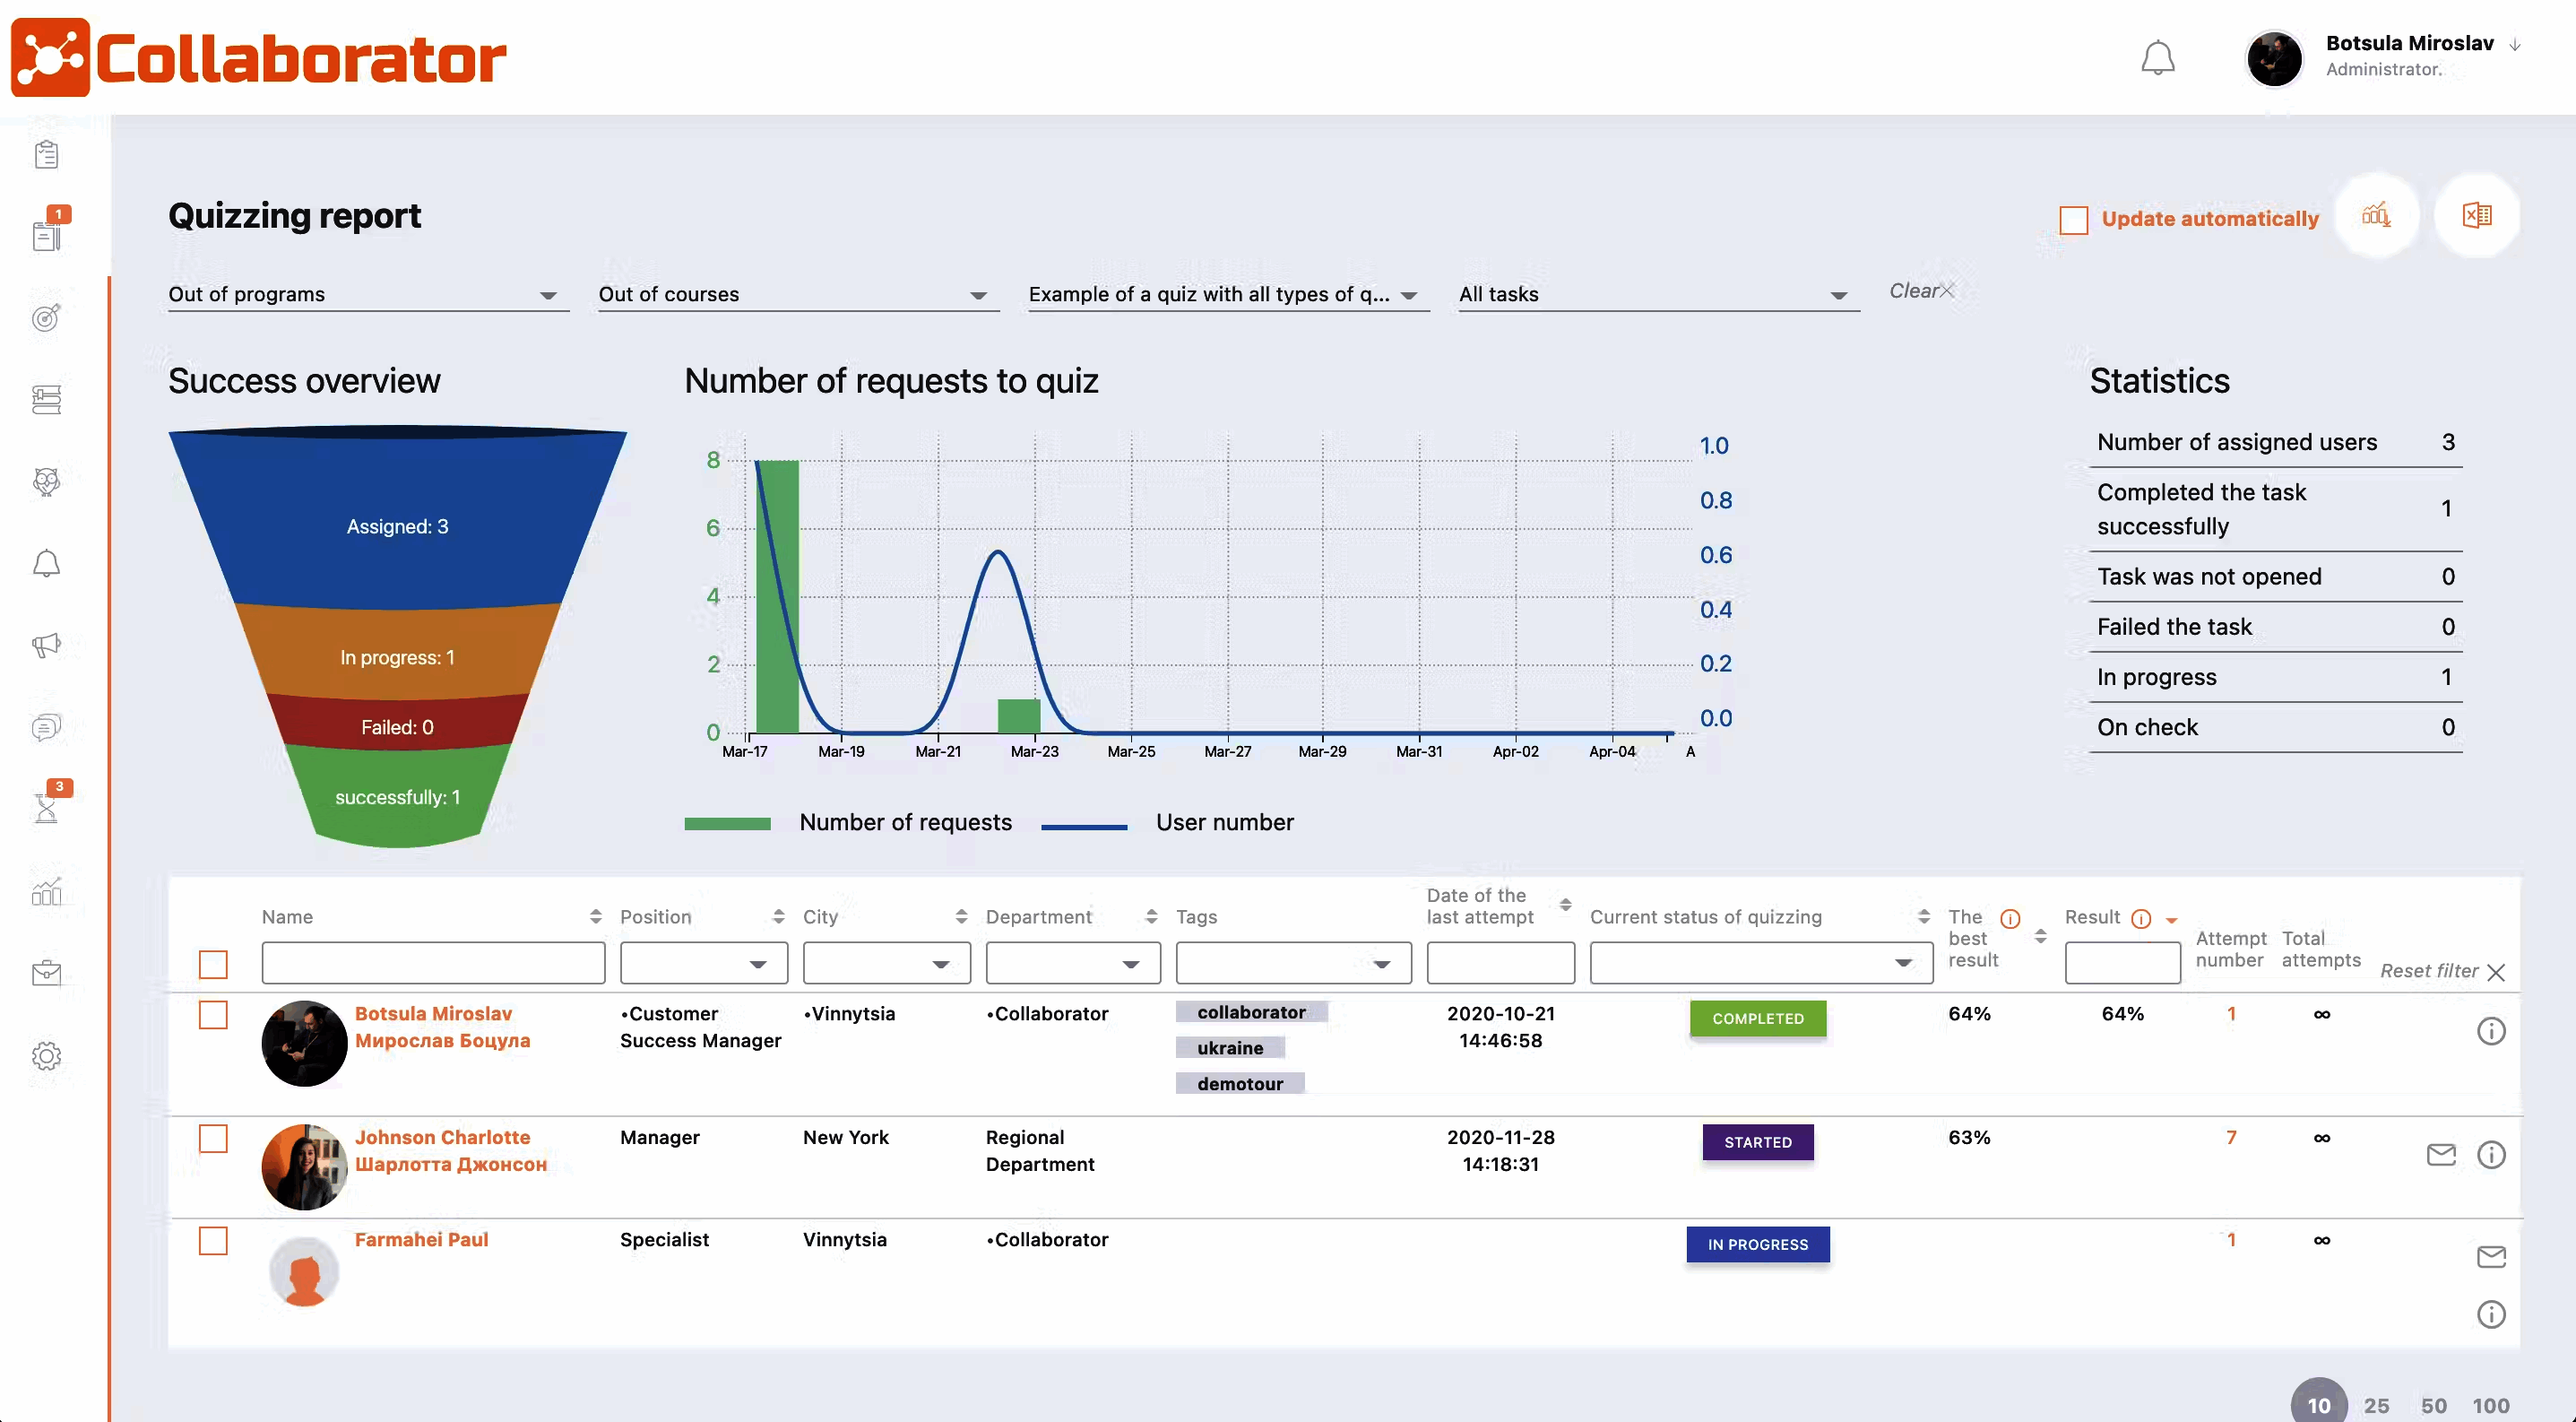Open the chat messages sidebar icon
2576x1422 pixels.
click(x=46, y=727)
